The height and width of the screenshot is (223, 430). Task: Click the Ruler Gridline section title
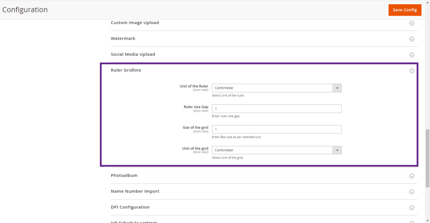[x=126, y=70]
